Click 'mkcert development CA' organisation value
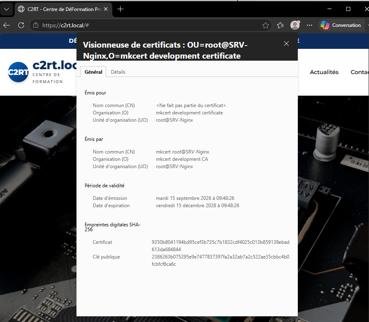Image resolution: width=369 pixels, height=322 pixels. [x=182, y=159]
